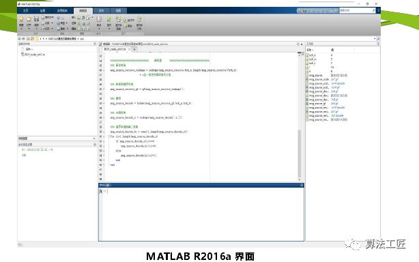Image resolution: width=419 pixels, height=262 pixels.
Task: Select the bch_k variable in Workspace
Action: pos(312,55)
